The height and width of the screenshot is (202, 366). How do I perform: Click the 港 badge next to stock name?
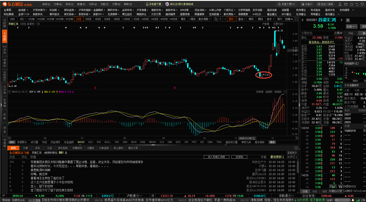(348, 20)
